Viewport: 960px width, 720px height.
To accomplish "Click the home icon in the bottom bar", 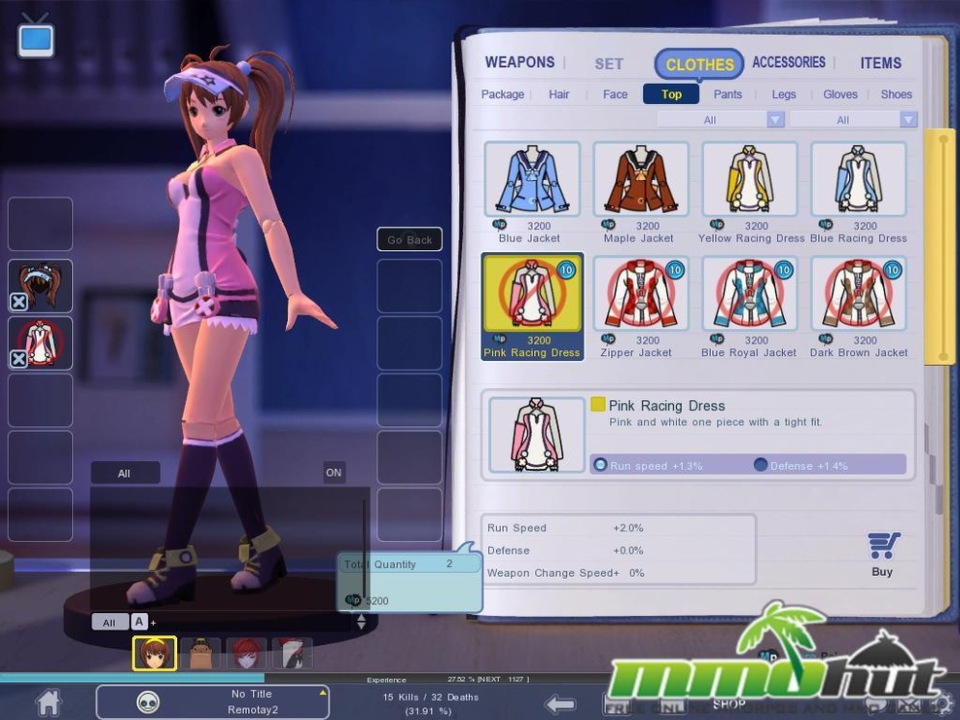I will click(50, 702).
